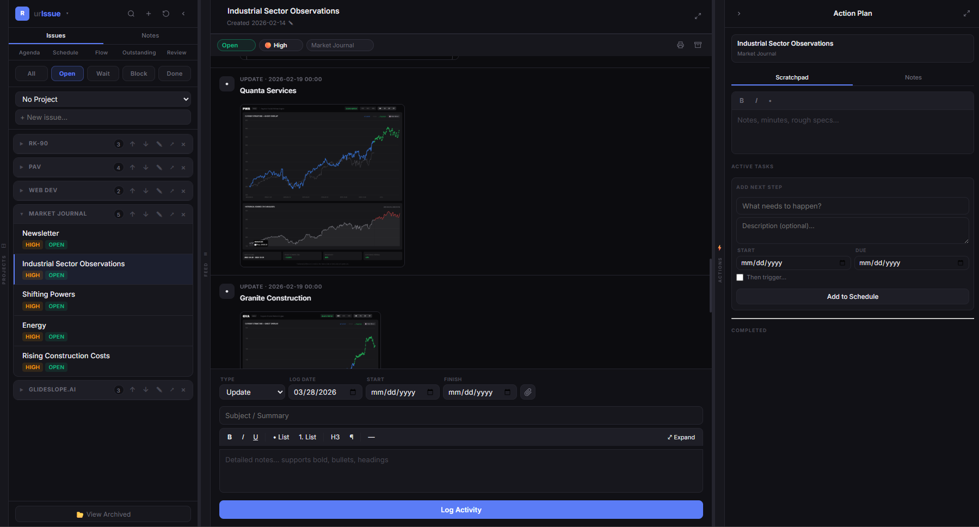Collapse the MARKET JOURNAL project group
979x527 pixels.
coord(21,214)
